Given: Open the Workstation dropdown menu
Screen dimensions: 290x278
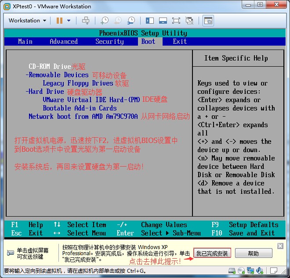Looking at the screenshot, I should (27, 21).
